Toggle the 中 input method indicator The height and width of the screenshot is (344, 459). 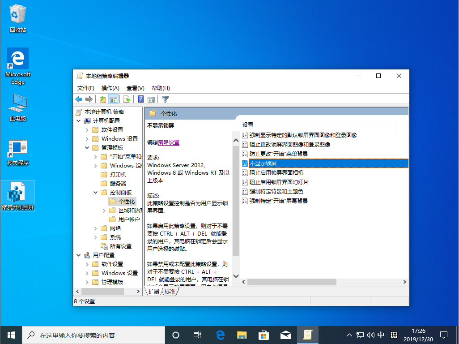click(380, 335)
